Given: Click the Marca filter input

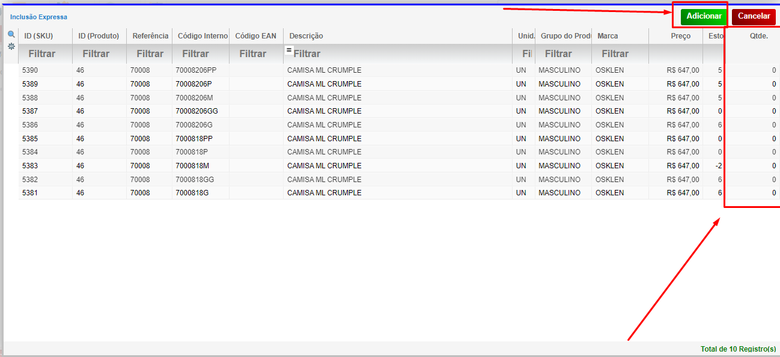Looking at the screenshot, I should click(x=620, y=54).
